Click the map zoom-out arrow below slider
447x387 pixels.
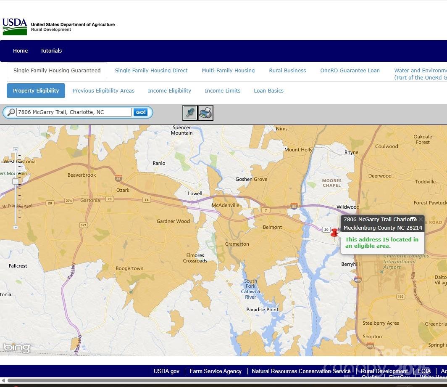pos(16,227)
